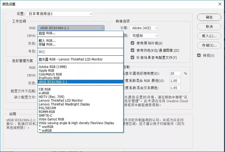Screen dimensions: 225x152
Task: Choose ProPhoto RGB in the list
Action: pos(49,78)
